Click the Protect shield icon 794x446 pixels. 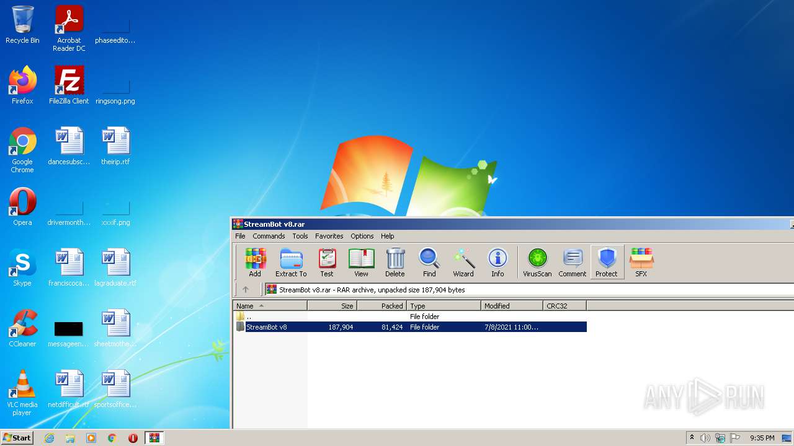click(x=607, y=262)
